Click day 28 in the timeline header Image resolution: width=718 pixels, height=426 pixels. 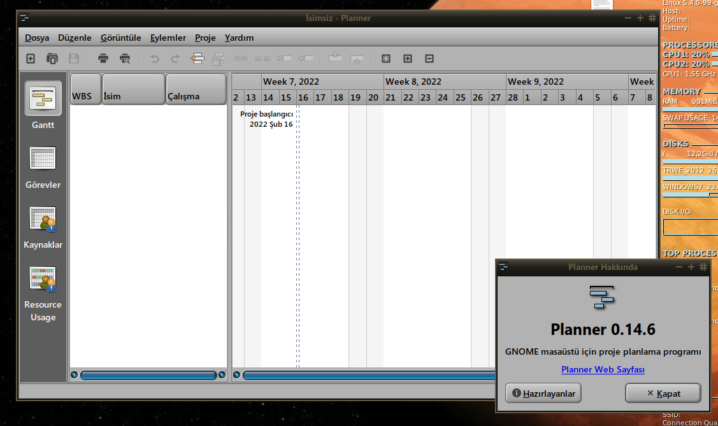click(514, 97)
